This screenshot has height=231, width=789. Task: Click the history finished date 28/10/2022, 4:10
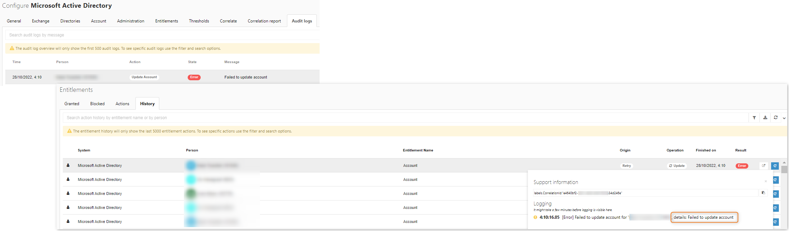pyautogui.click(x=710, y=165)
